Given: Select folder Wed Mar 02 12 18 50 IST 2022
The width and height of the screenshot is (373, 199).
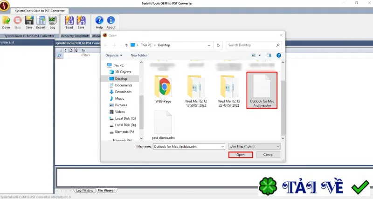Looking at the screenshot, I should 196,91.
